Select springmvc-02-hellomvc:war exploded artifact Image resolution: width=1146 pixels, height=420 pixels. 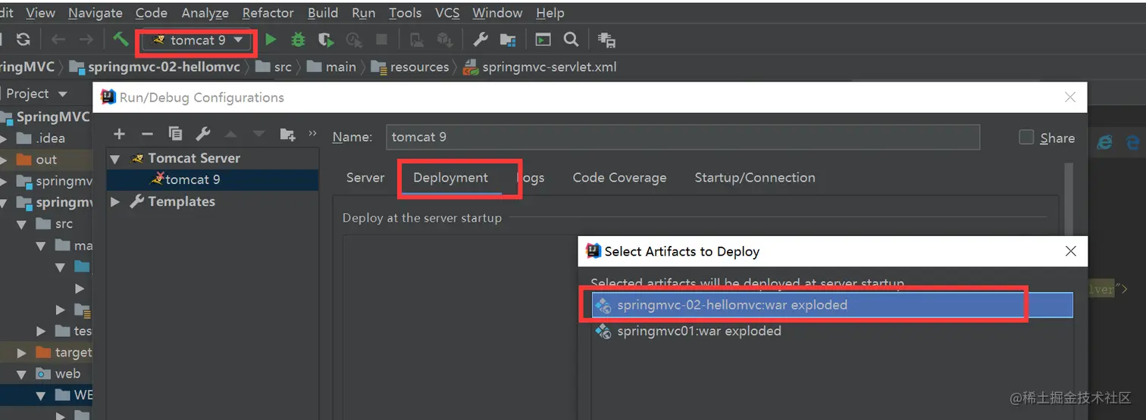coord(832,306)
